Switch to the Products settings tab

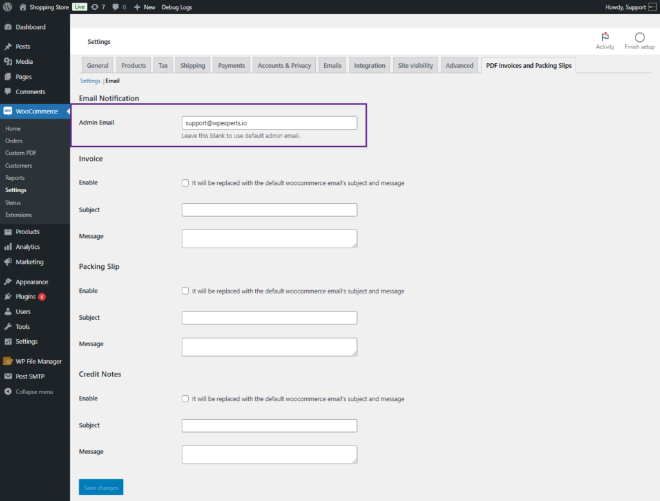(133, 65)
